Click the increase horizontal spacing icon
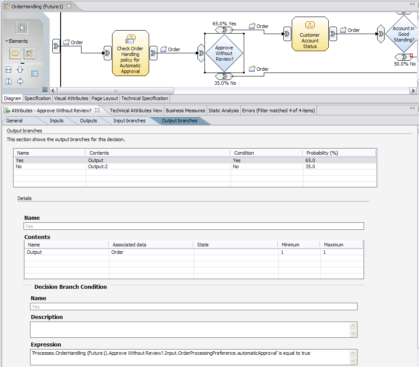This screenshot has width=419, height=367. point(9,70)
